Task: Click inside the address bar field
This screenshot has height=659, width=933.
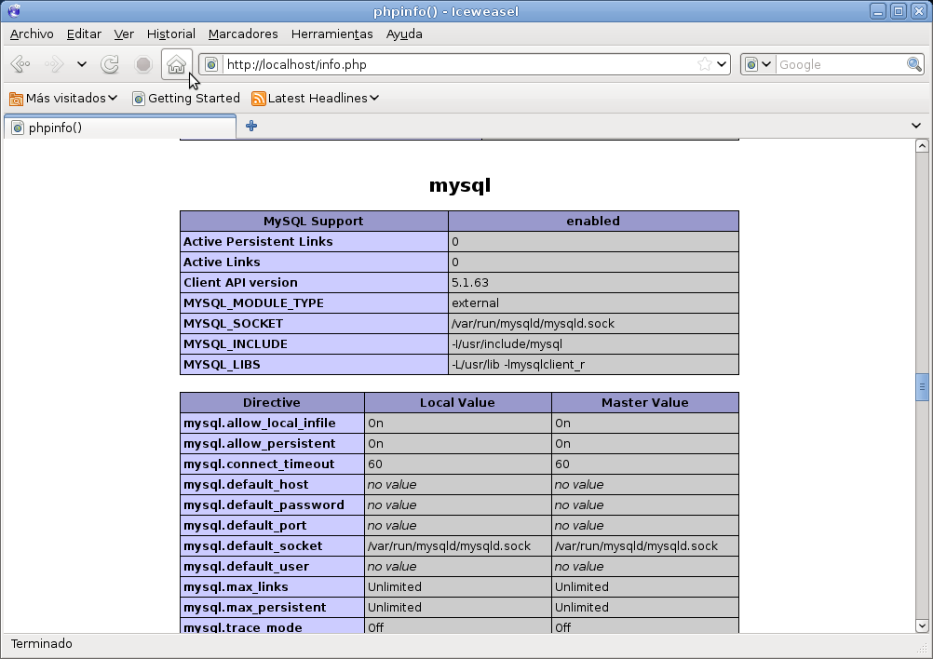Action: (x=447, y=64)
